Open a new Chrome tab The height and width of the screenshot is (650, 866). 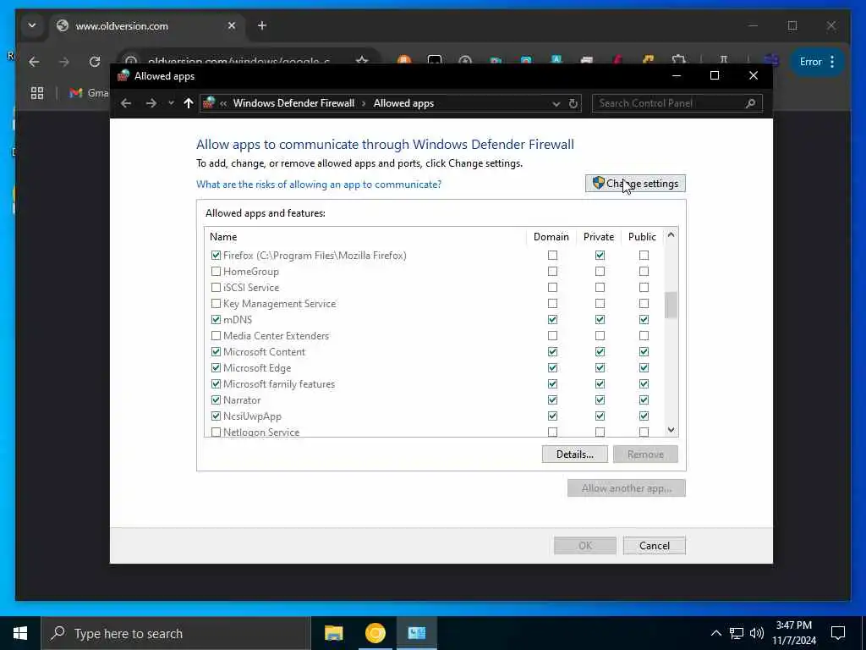pyautogui.click(x=262, y=25)
